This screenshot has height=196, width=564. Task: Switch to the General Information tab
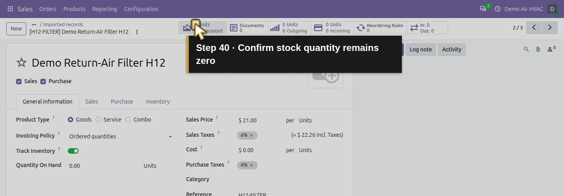coord(47,102)
